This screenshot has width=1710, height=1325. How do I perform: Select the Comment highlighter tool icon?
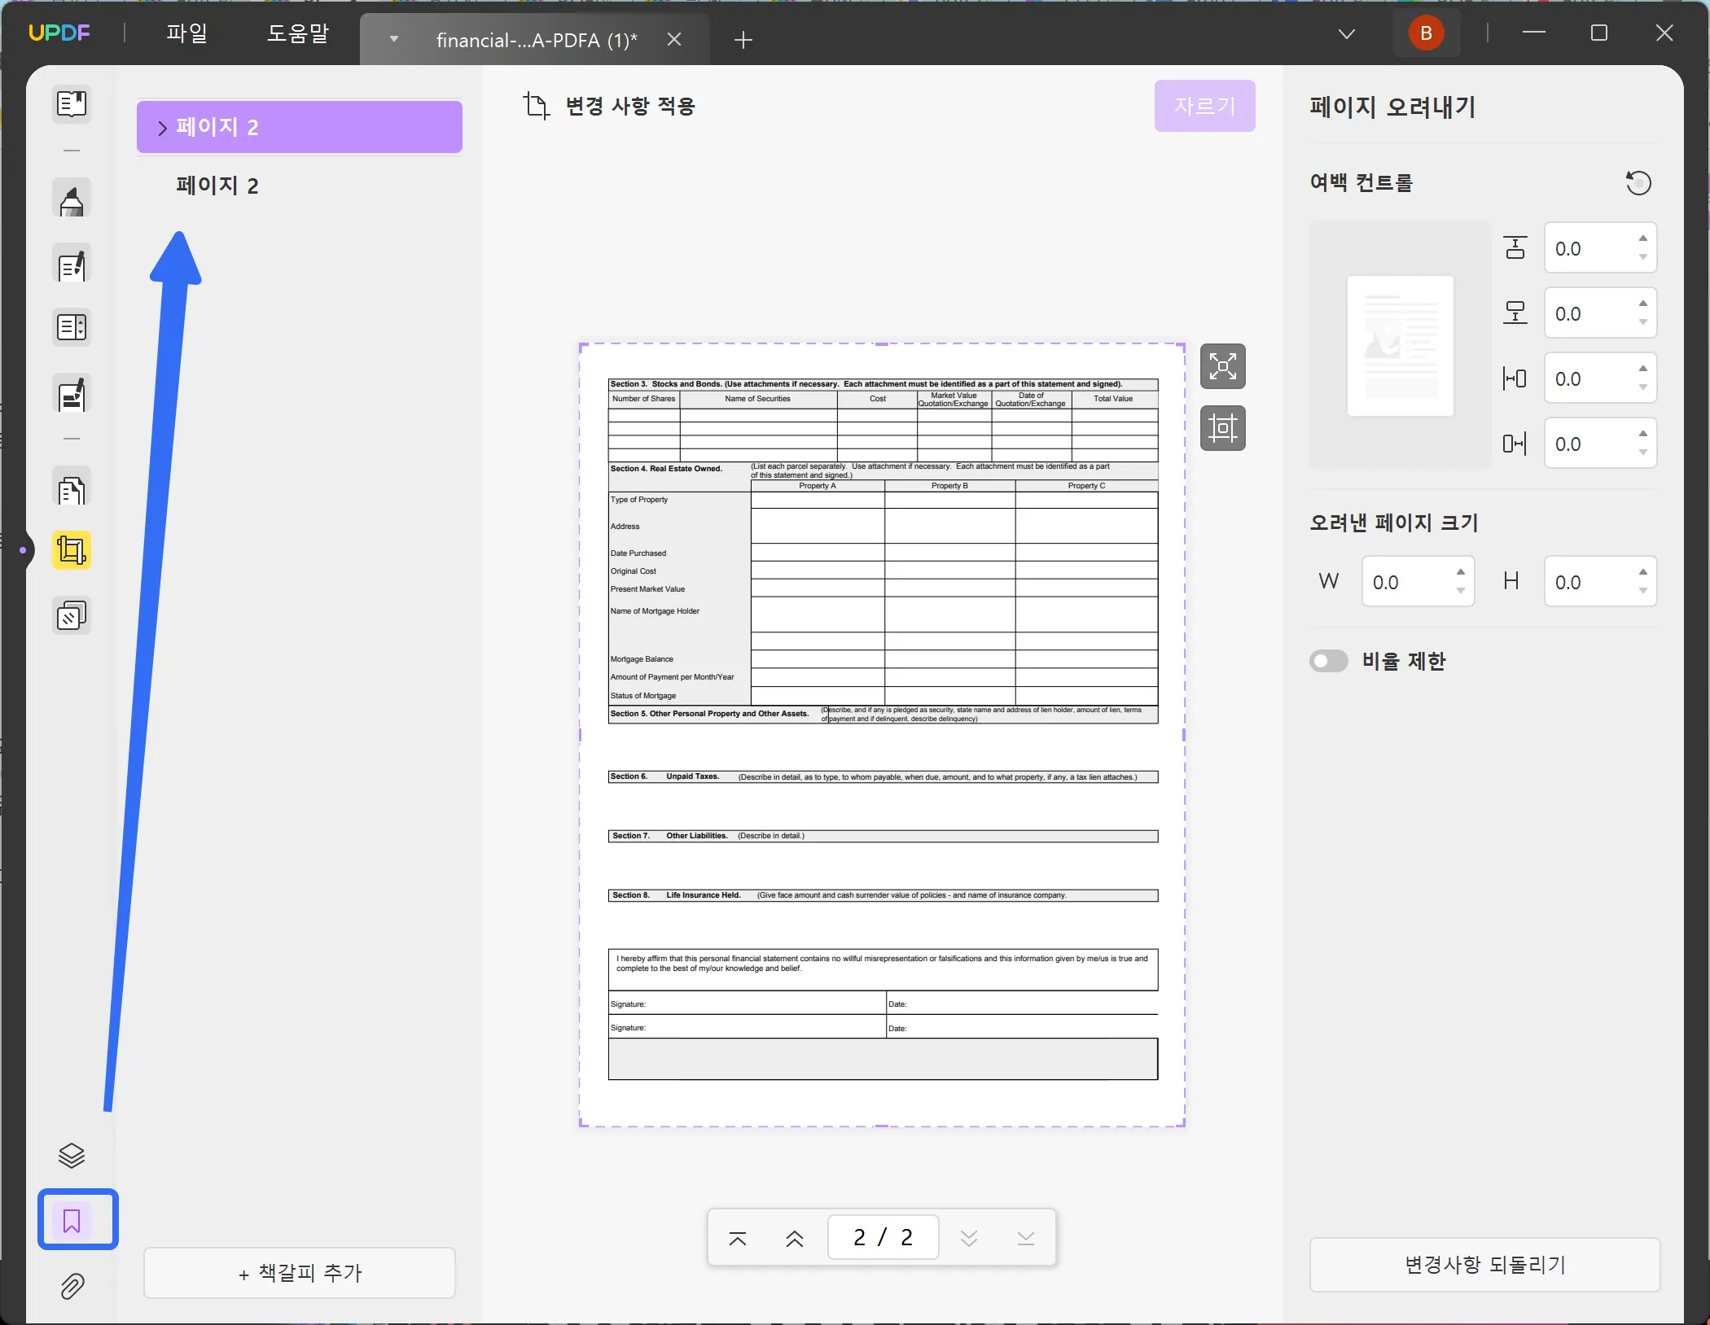(72, 199)
